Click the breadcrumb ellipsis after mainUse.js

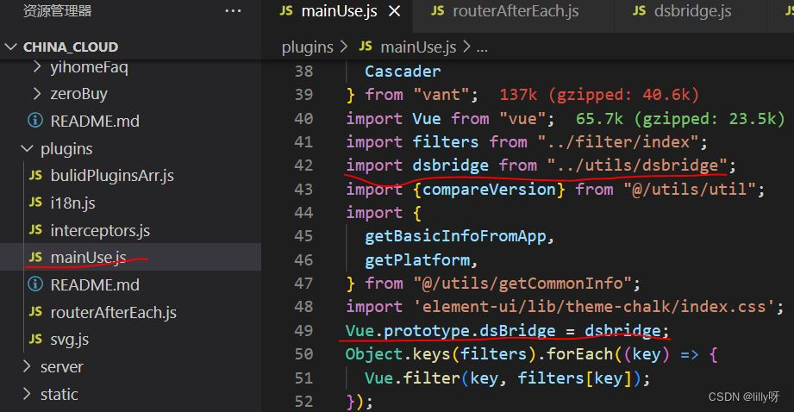[x=482, y=49]
